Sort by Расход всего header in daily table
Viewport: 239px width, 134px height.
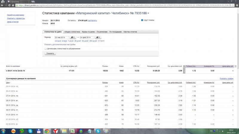(153, 82)
